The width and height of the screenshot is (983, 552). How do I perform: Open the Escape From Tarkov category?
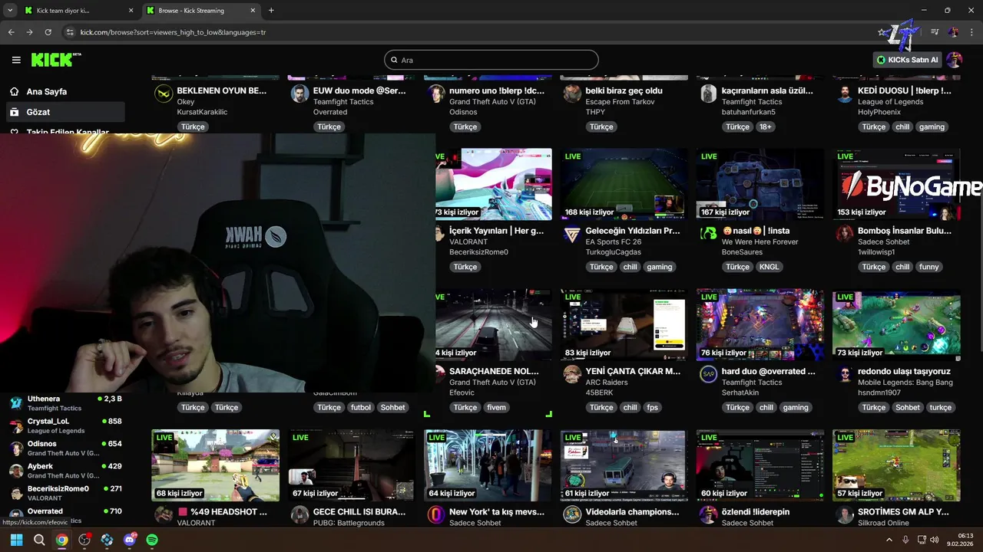[x=621, y=101]
